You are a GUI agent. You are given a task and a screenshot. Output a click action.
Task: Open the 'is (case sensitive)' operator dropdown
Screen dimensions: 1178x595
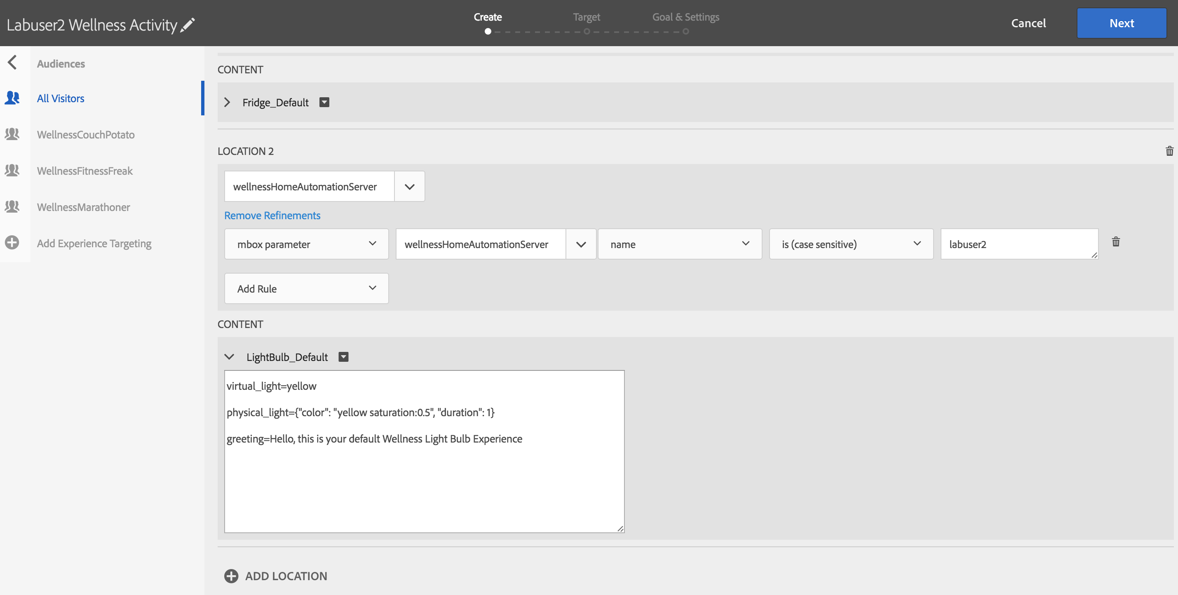point(851,244)
